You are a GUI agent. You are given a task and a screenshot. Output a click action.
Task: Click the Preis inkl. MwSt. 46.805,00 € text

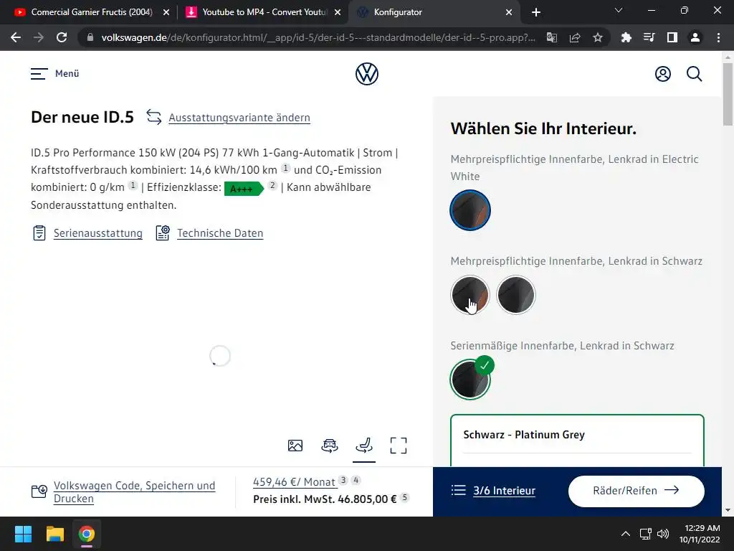tap(325, 499)
